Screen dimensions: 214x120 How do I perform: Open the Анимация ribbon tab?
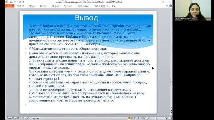[68, 6]
